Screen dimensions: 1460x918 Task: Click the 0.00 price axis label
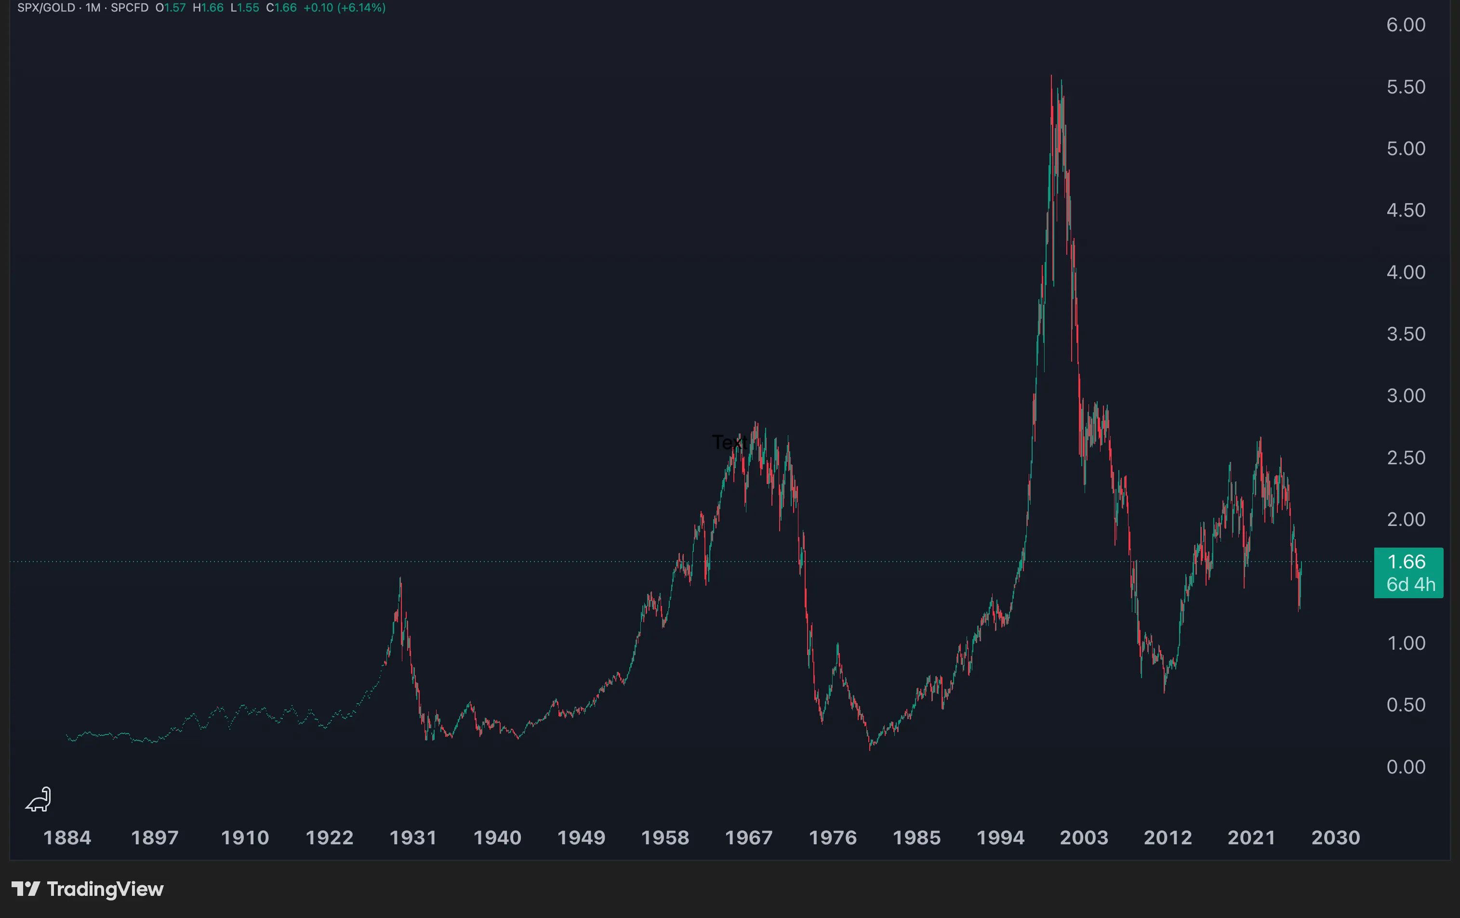tap(1406, 767)
